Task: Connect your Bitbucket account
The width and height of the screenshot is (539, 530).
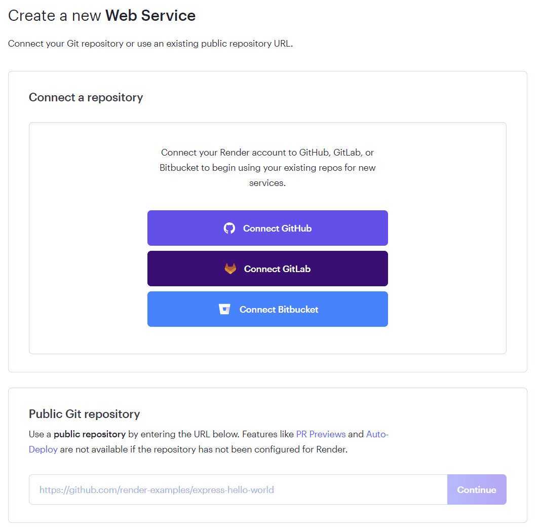Action: (267, 309)
